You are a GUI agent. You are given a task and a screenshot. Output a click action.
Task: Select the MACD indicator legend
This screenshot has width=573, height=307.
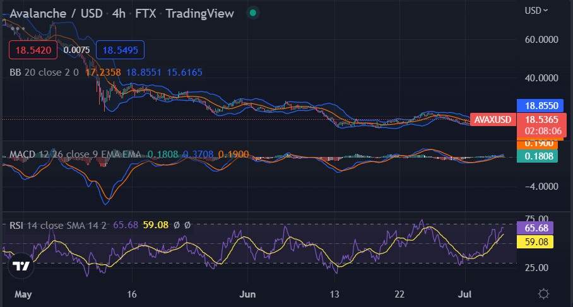tap(75, 154)
